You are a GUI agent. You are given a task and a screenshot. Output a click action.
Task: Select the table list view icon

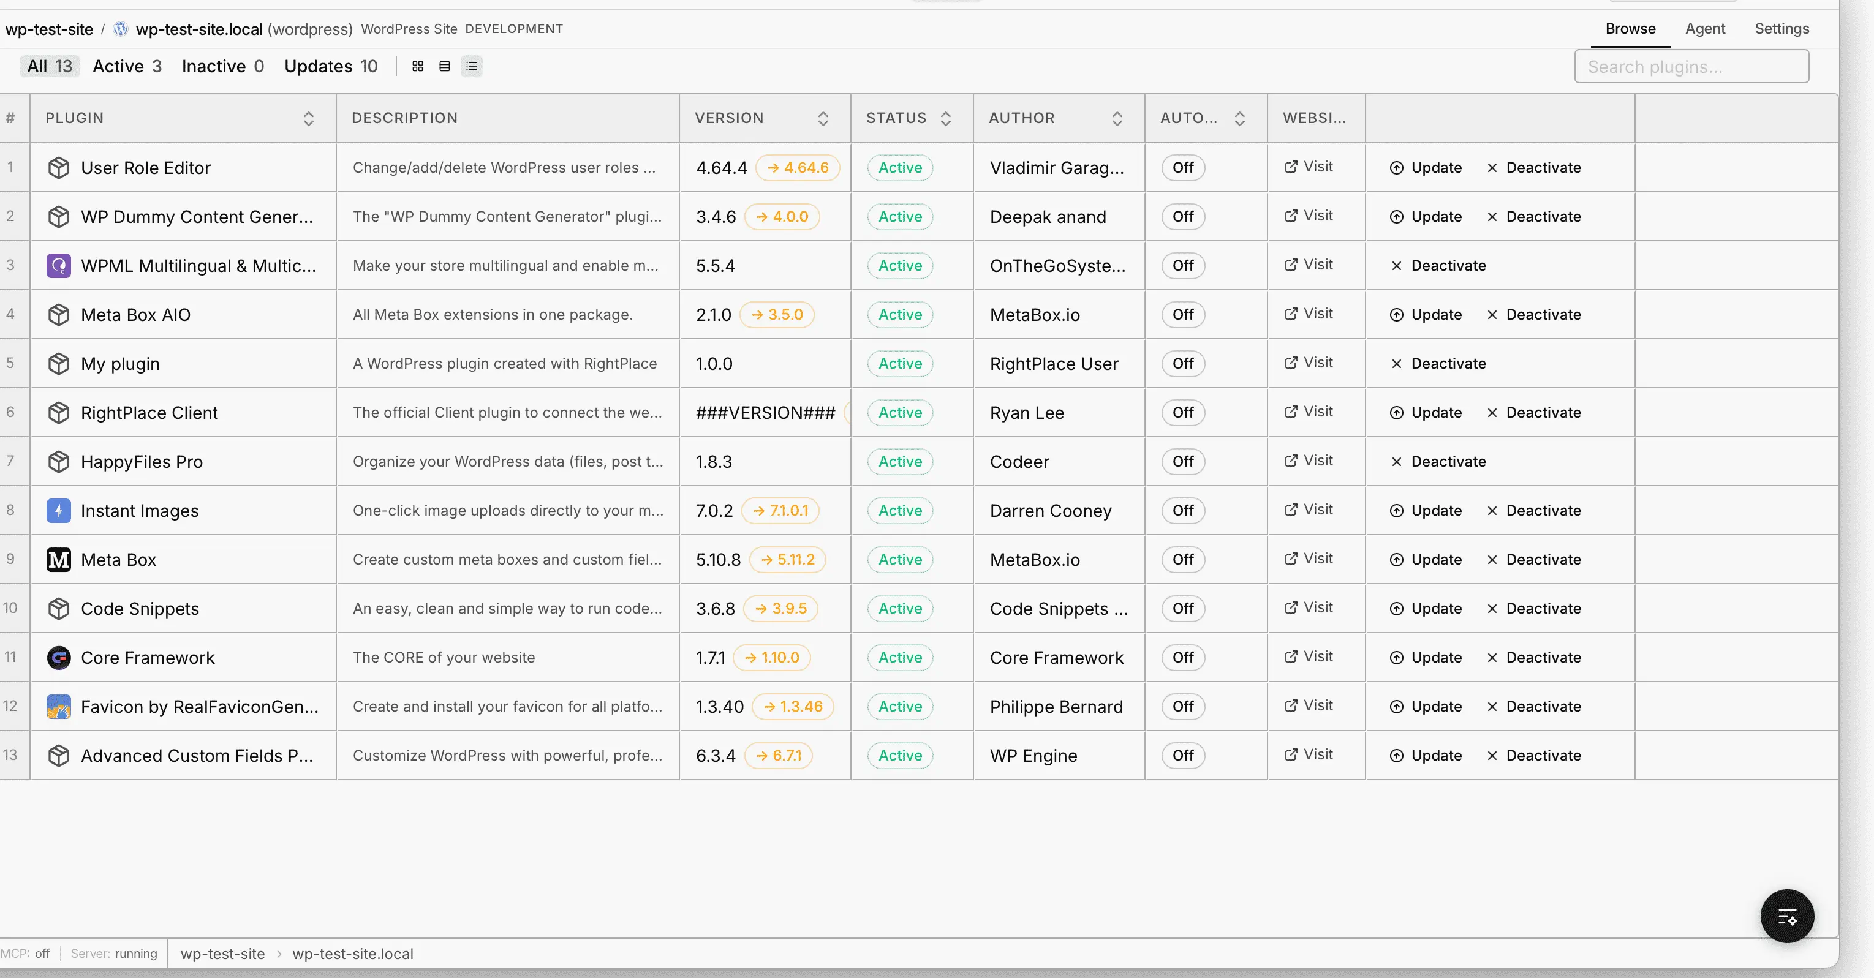click(x=472, y=66)
